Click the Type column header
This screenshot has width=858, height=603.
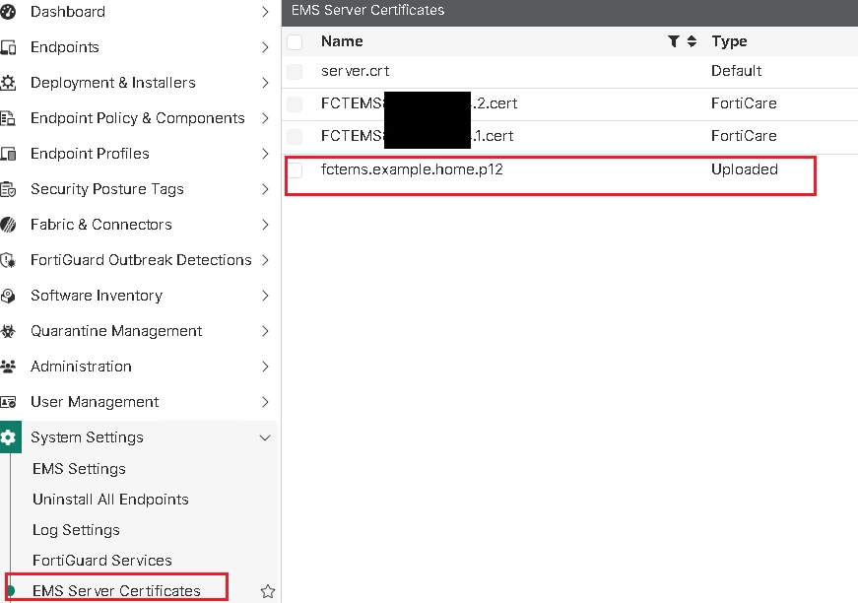[729, 41]
